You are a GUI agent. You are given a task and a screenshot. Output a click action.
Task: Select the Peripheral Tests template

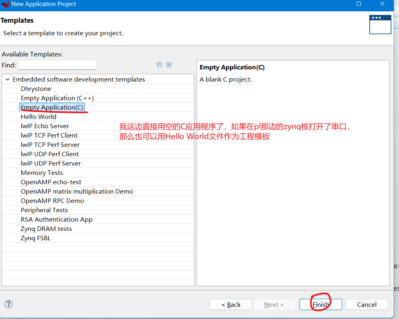[x=44, y=210]
